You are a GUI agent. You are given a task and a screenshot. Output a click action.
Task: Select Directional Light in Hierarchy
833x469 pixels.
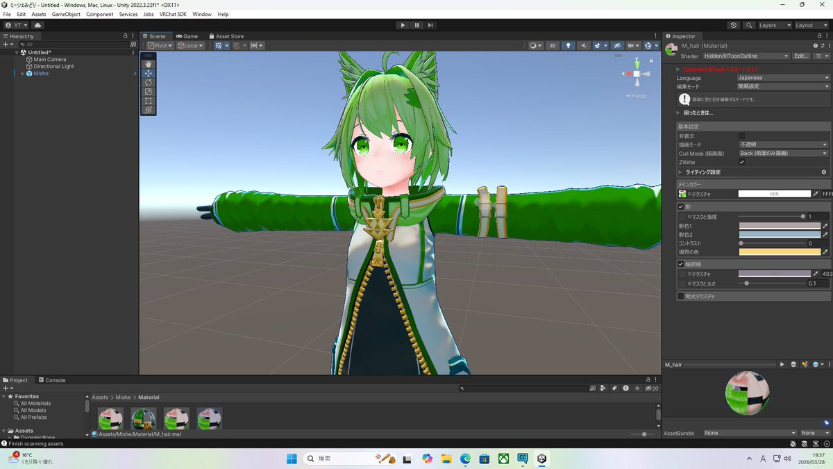click(x=53, y=66)
